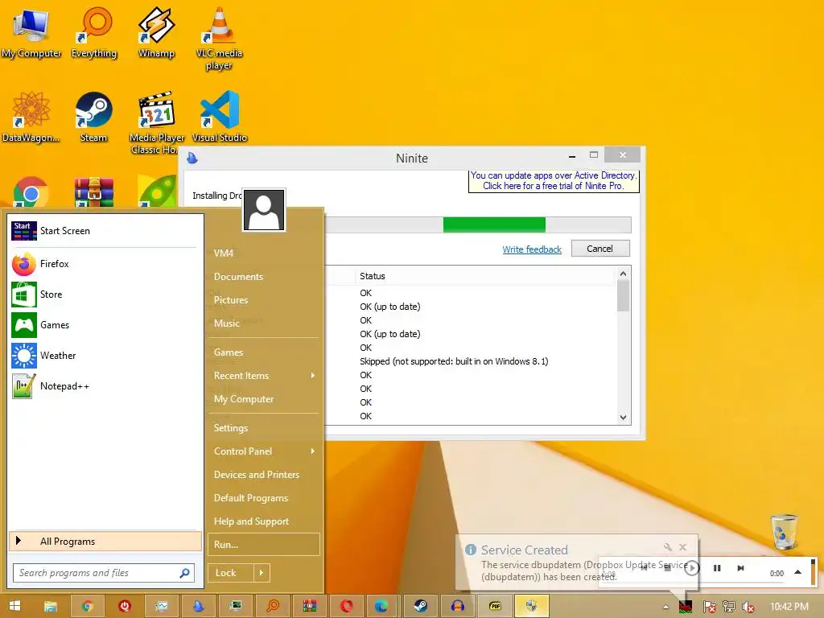Skip to next track in media popup
824x618 pixels.
[x=740, y=568]
